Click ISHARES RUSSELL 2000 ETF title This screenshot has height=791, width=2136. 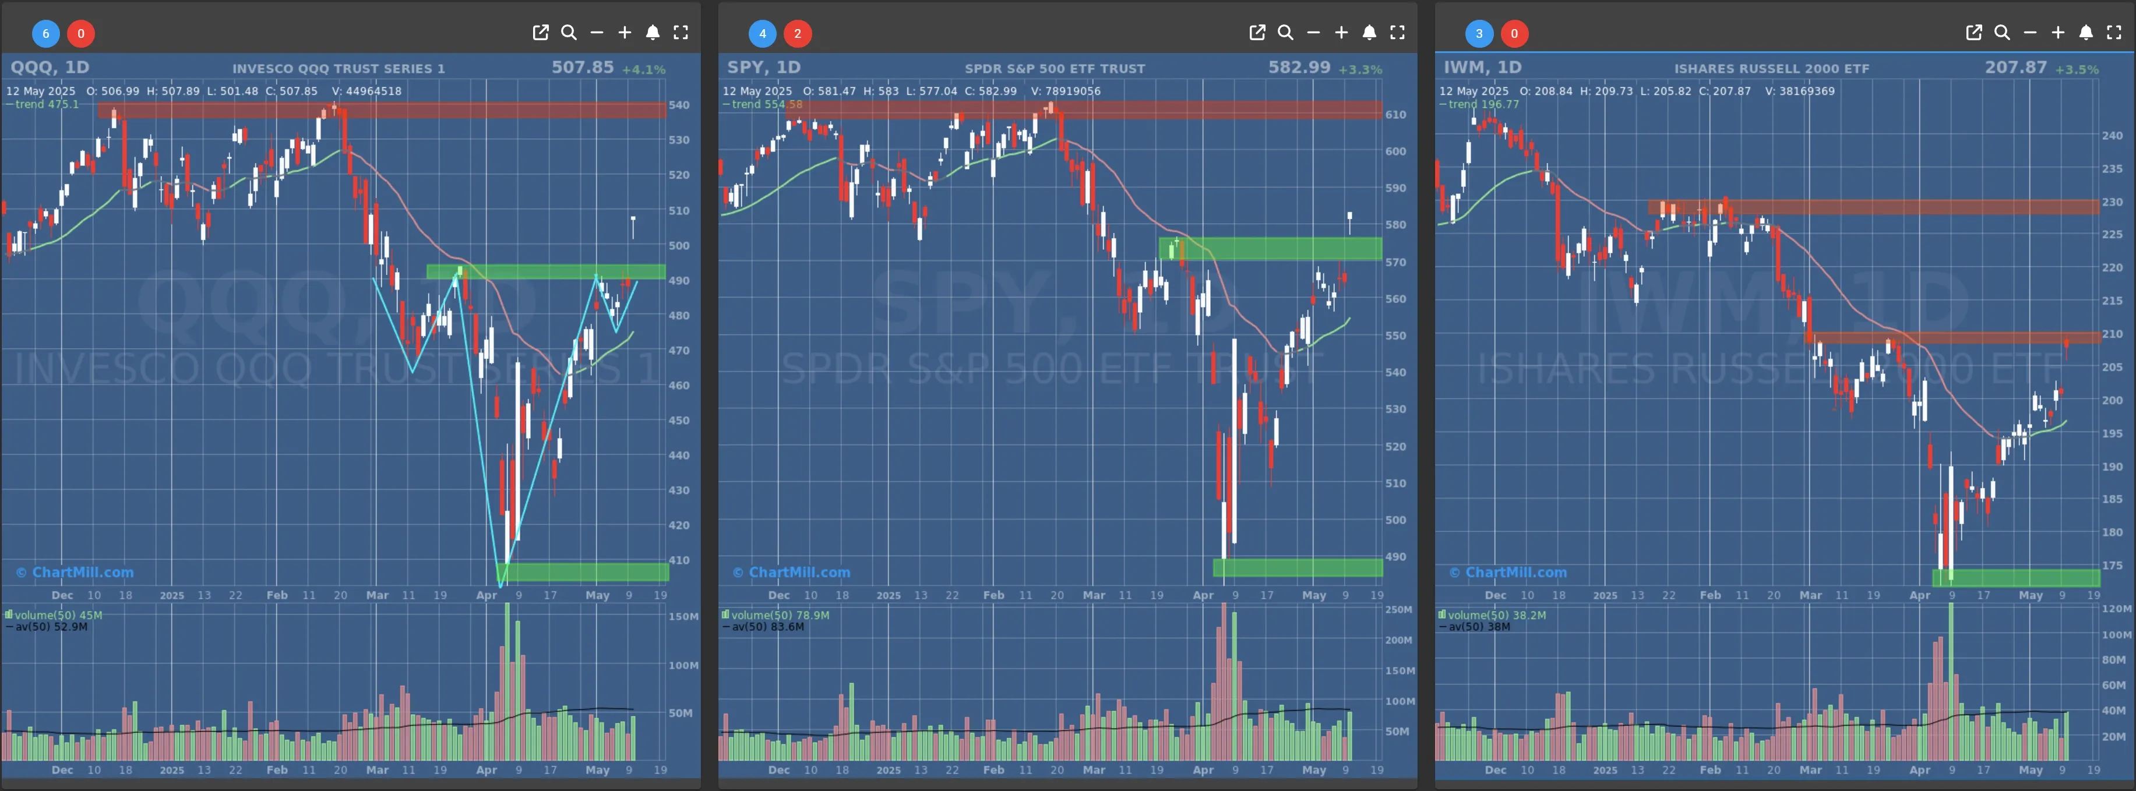click(x=1771, y=69)
